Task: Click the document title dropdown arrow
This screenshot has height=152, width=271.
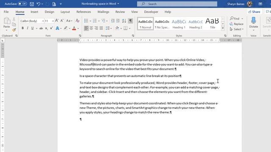Action: click(118, 4)
